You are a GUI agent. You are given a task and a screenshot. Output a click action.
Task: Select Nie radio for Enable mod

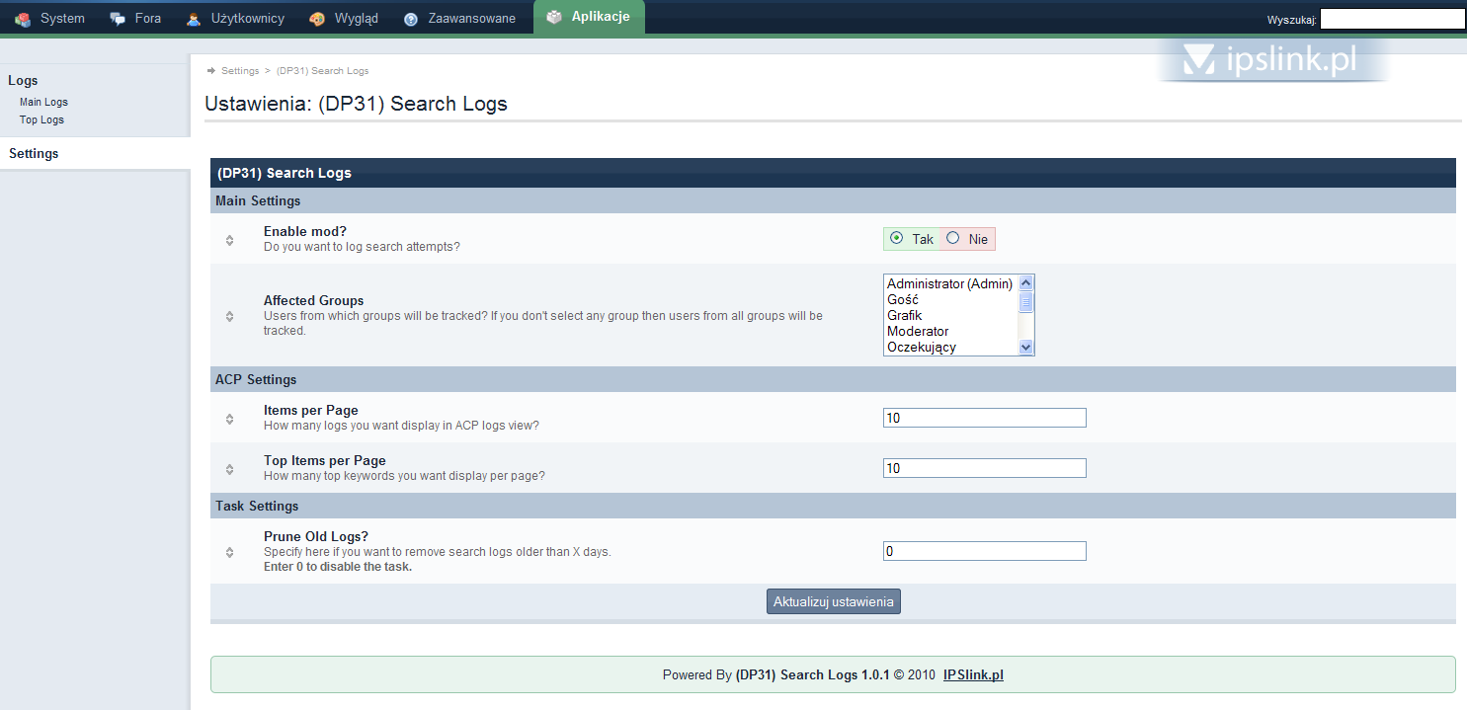(x=953, y=238)
